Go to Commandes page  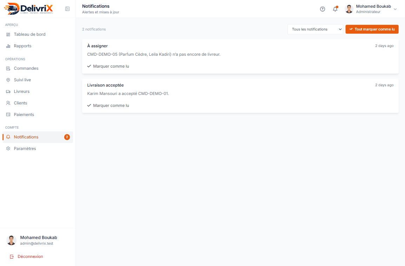tap(38, 68)
